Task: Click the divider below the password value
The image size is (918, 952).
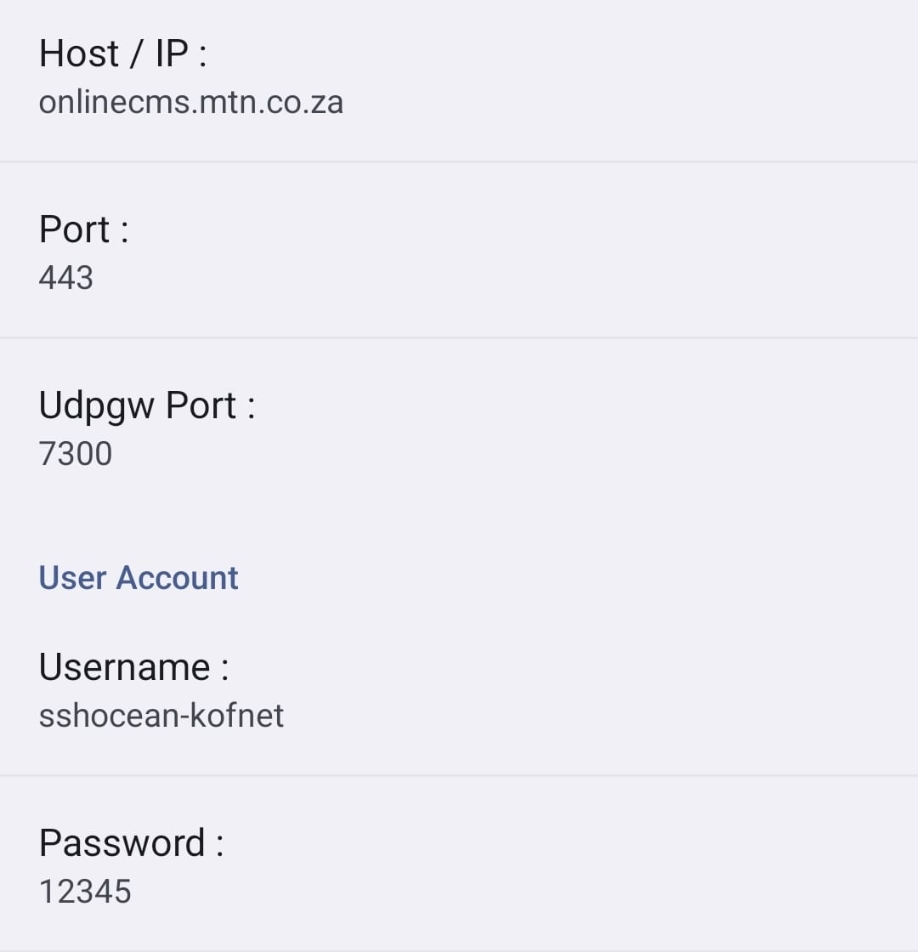Action: tap(459, 949)
